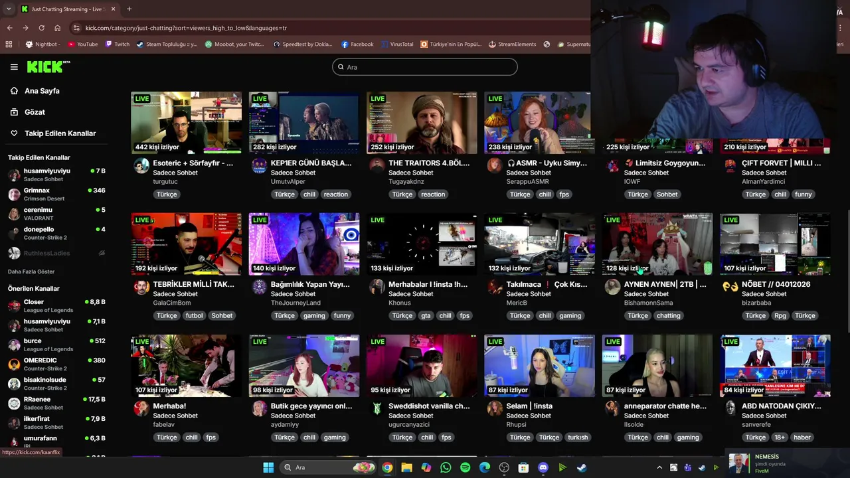Open UmutvAlper streamer avatar
Viewport: 850px width, 478px height.
click(x=259, y=165)
